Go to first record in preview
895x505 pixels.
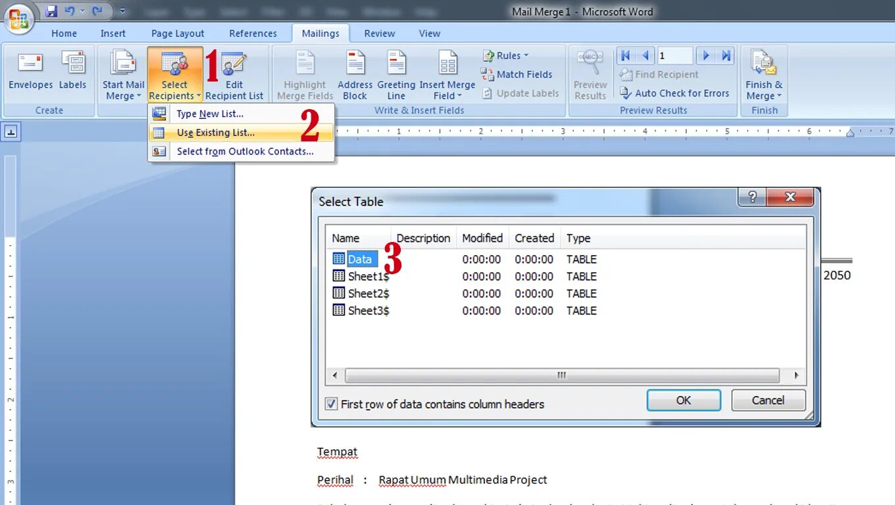coord(625,56)
